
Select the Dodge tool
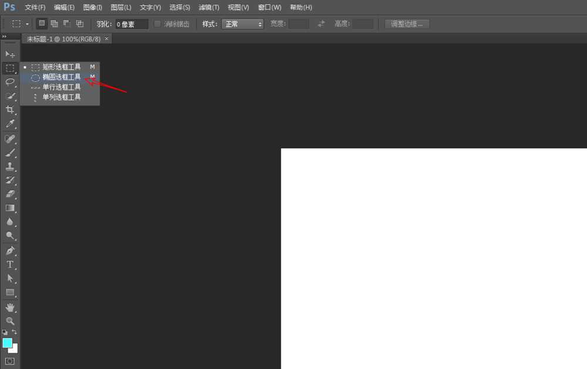click(x=10, y=236)
